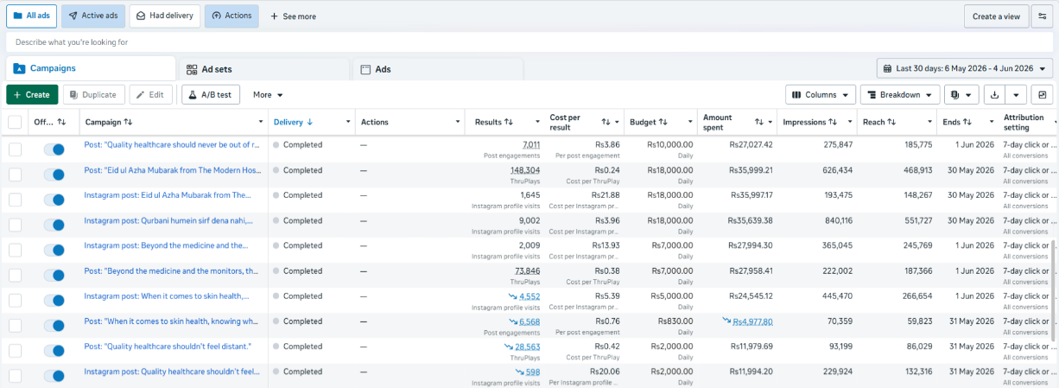1059x388 pixels.
Task: Click Create a view button
Action: (x=996, y=16)
